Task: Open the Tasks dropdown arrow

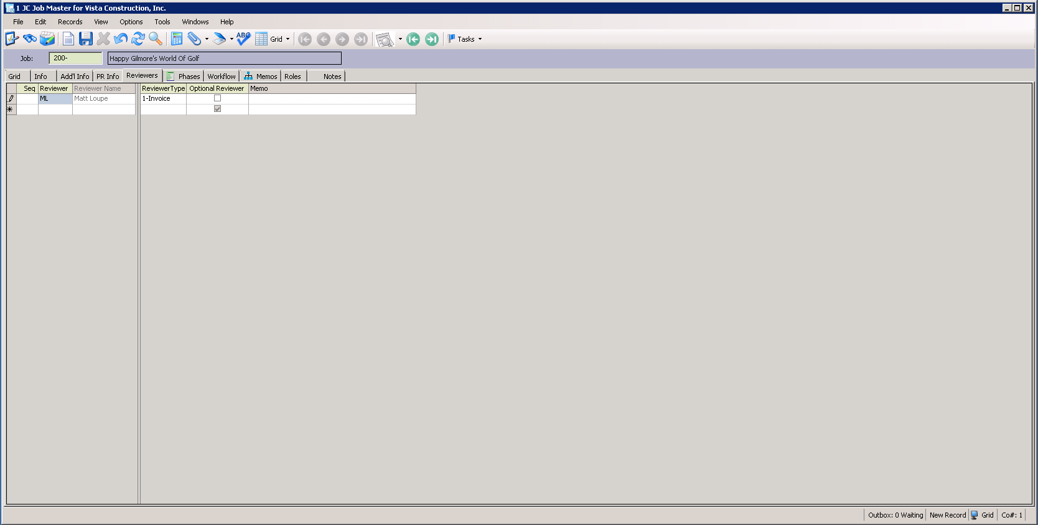Action: click(480, 39)
